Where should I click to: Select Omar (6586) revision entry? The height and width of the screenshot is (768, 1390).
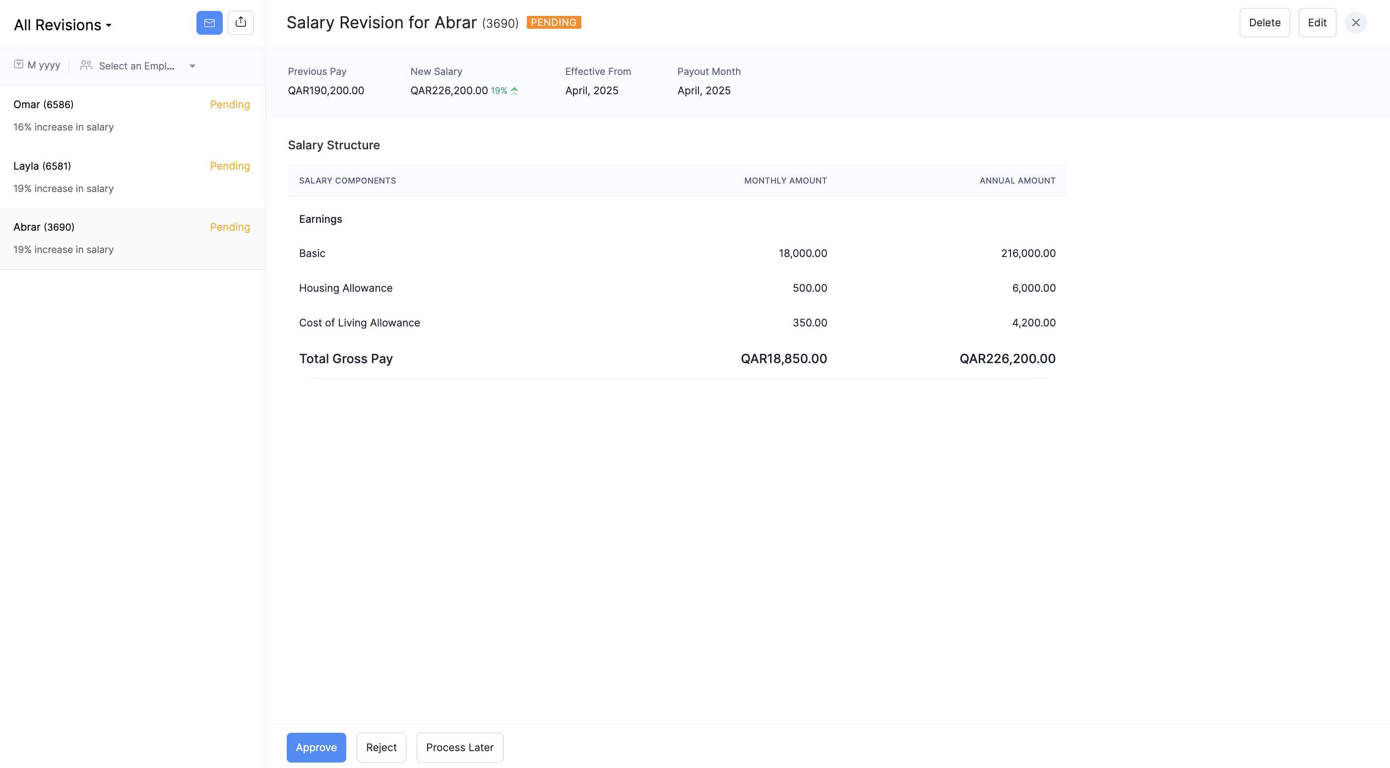tap(132, 116)
